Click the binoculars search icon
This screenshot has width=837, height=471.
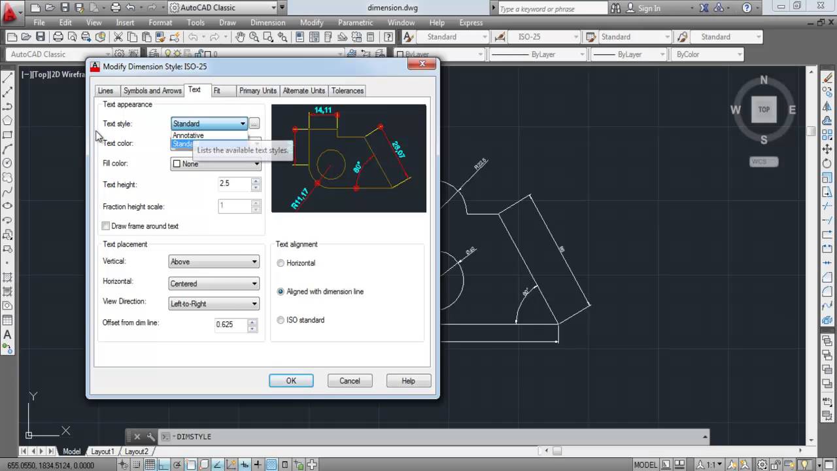pyautogui.click(x=617, y=9)
